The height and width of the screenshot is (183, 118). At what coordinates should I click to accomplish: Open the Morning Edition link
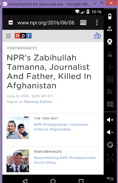38,102
